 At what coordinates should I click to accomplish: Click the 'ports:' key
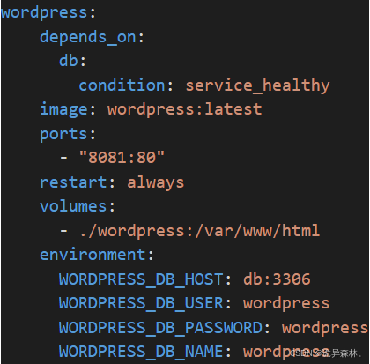click(x=68, y=135)
